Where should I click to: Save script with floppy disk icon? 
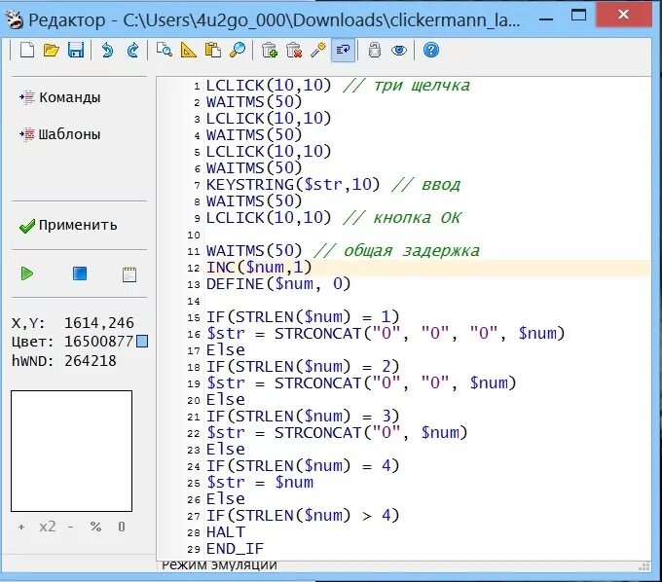(x=76, y=51)
